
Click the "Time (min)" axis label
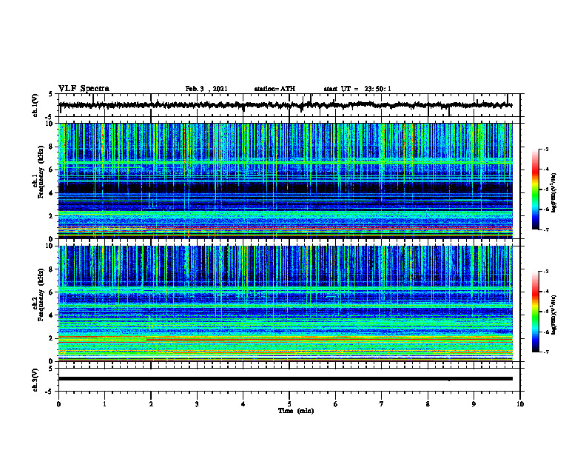[x=296, y=411]
